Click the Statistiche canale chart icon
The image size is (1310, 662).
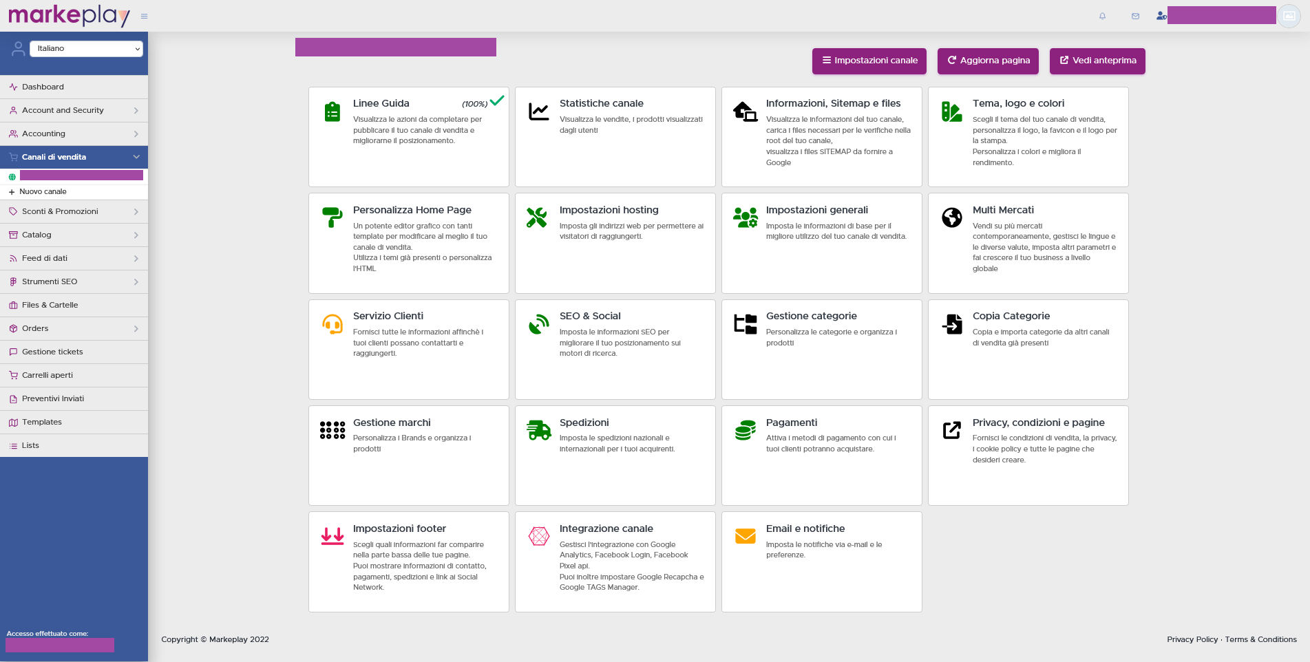pyautogui.click(x=538, y=111)
